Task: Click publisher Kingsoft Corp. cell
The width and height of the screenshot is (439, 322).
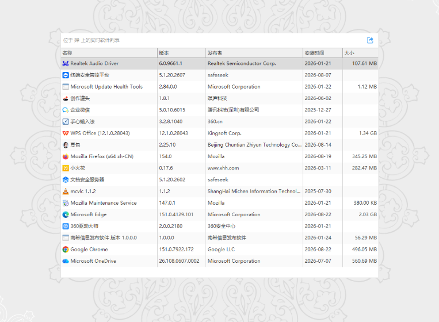Action: pyautogui.click(x=224, y=133)
